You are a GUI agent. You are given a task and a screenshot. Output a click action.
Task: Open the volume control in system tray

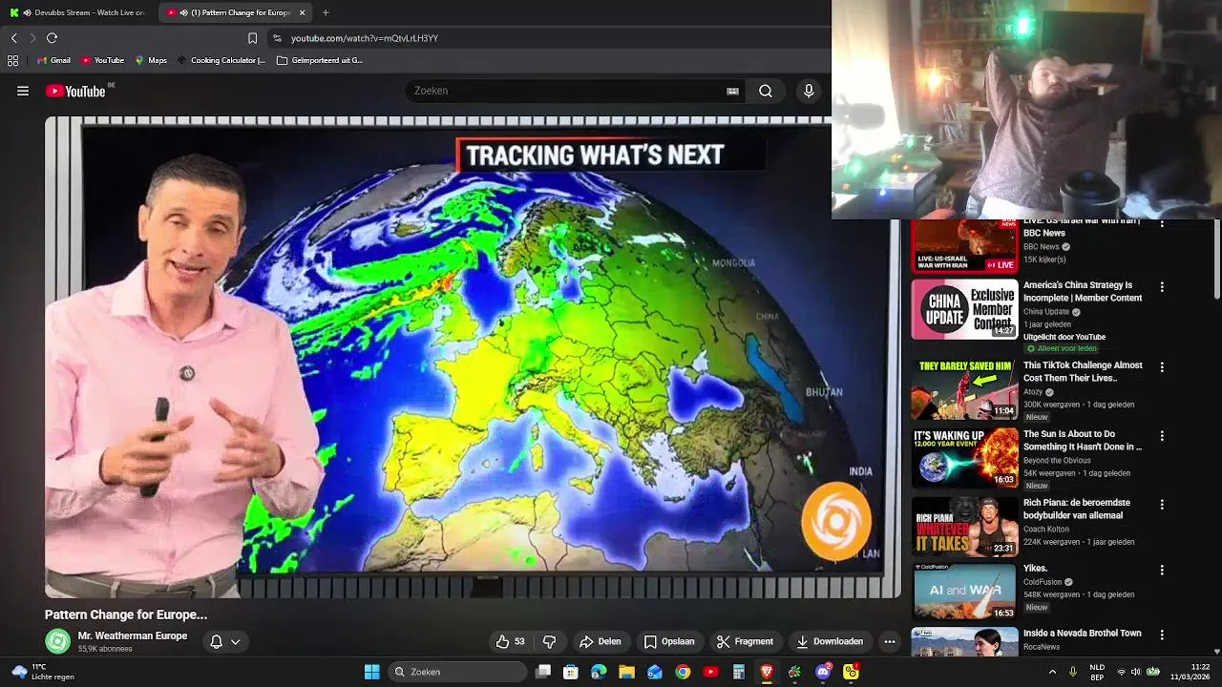point(1137,672)
